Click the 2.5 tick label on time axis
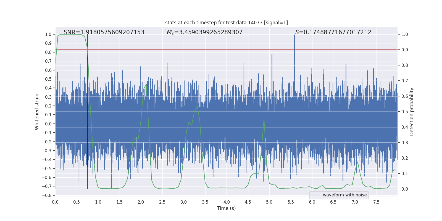 162,202
